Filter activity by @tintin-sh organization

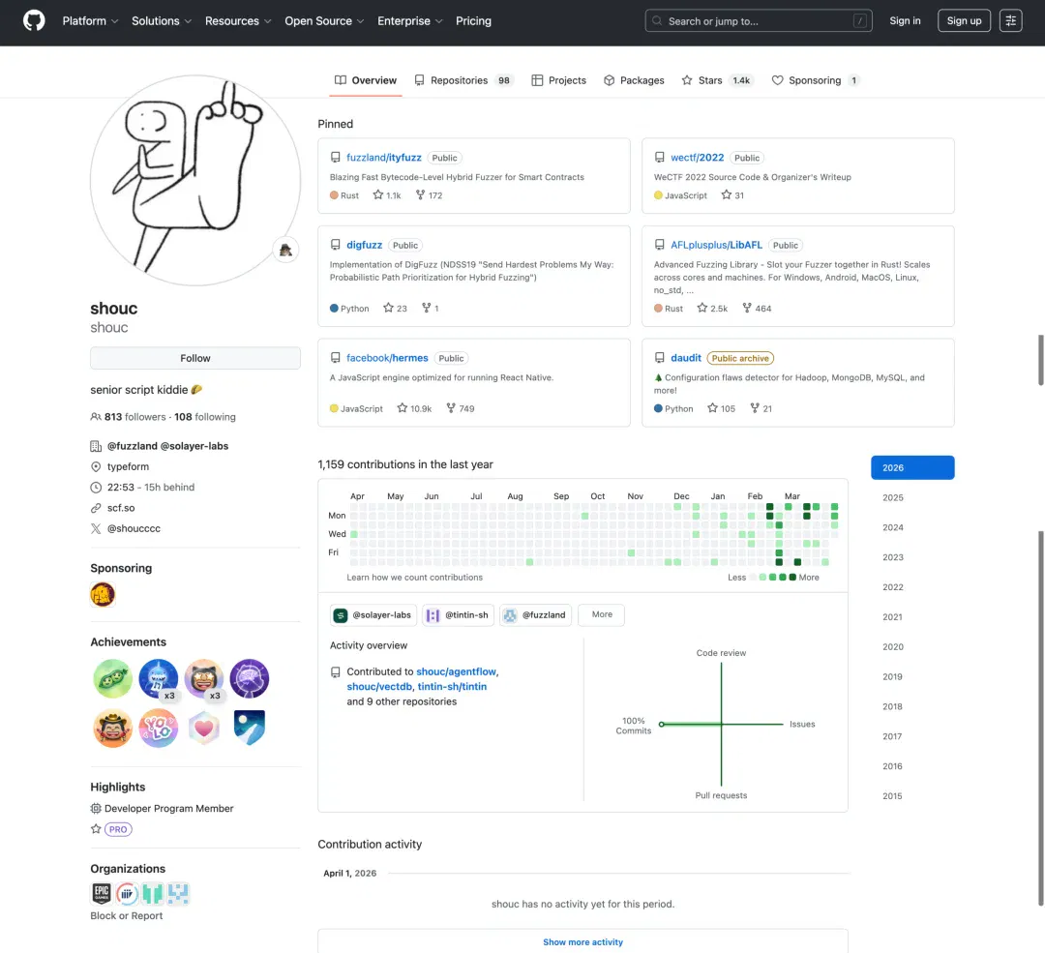tap(458, 615)
